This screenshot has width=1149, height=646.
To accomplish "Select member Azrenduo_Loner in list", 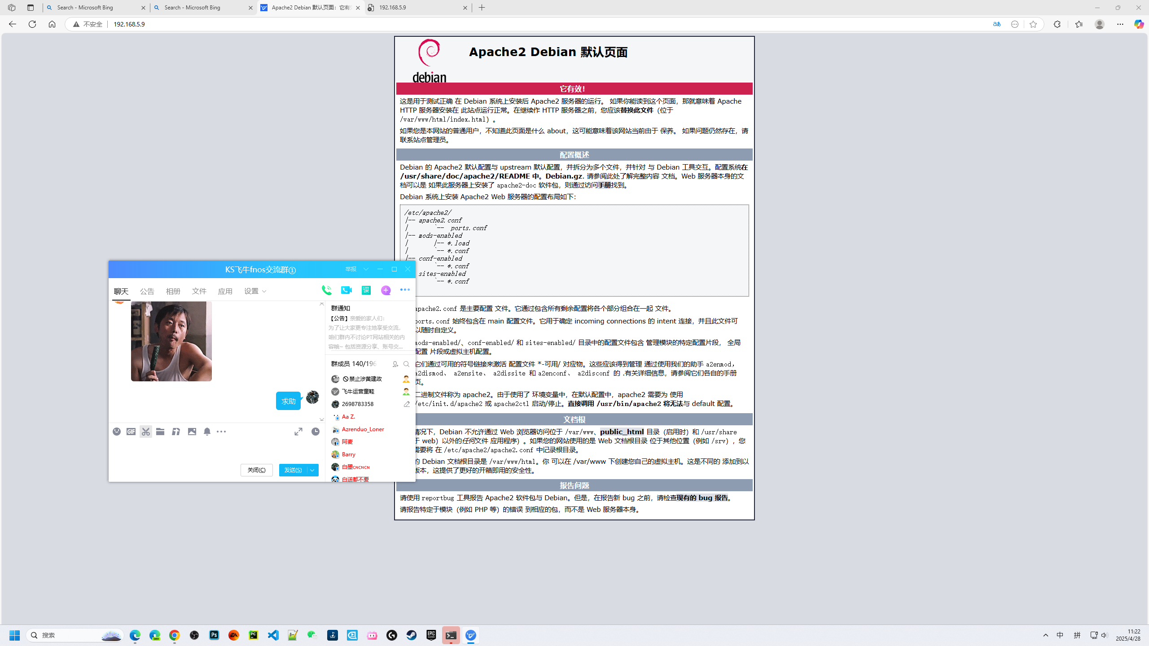I will (x=370, y=429).
